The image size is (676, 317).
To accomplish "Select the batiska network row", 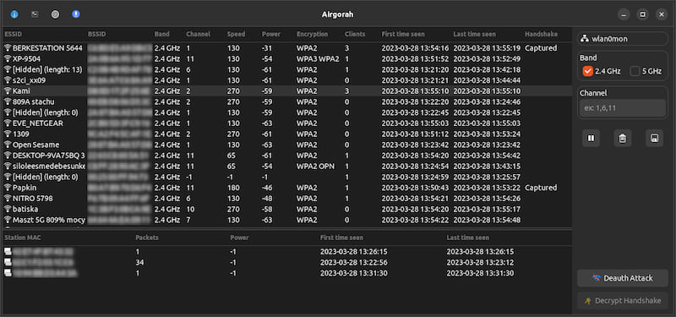I will click(x=286, y=209).
